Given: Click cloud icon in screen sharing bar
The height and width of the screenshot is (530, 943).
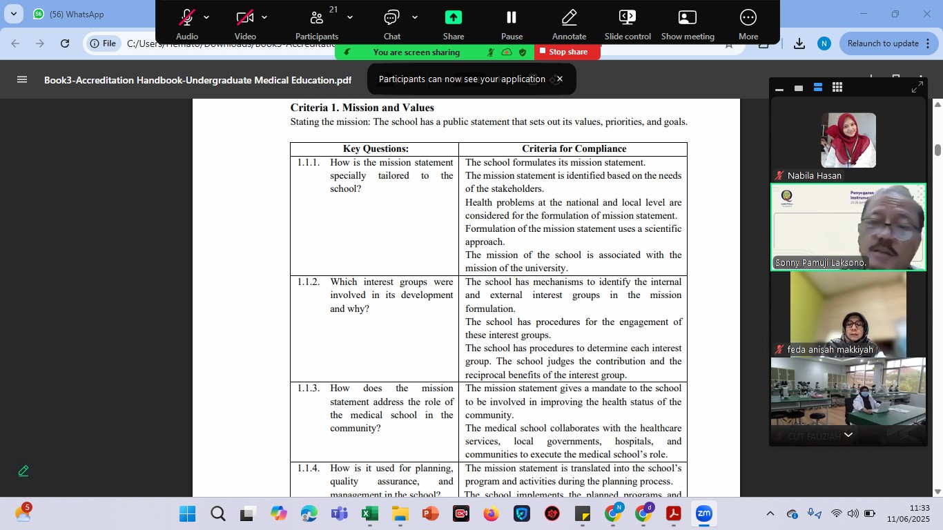Looking at the screenshot, I should point(507,52).
